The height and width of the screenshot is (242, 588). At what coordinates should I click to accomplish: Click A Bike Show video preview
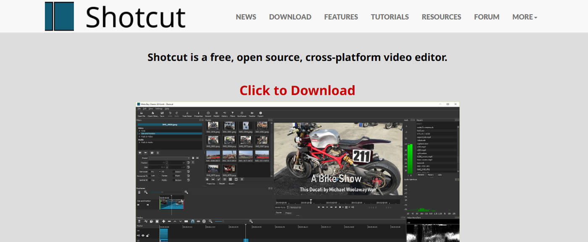tap(338, 159)
